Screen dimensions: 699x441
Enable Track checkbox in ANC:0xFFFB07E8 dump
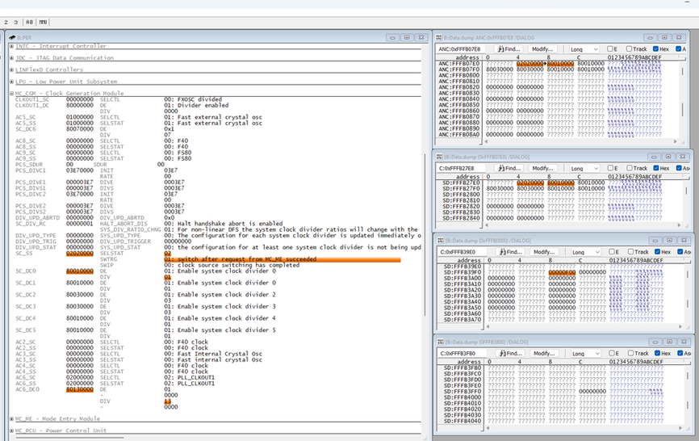pyautogui.click(x=629, y=49)
